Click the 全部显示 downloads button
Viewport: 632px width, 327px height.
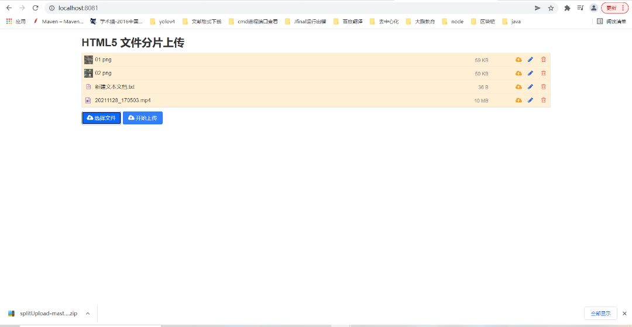600,314
